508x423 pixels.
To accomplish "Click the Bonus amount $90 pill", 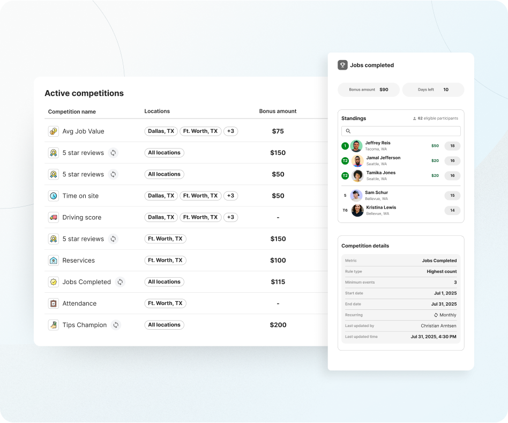I will point(369,90).
